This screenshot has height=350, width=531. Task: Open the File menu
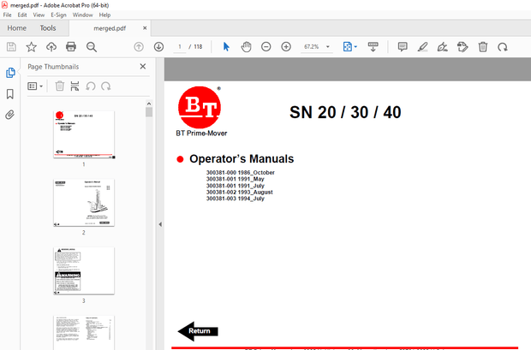(7, 15)
